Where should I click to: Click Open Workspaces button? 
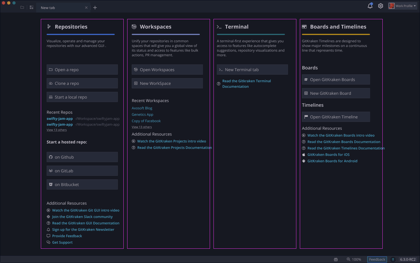167,70
